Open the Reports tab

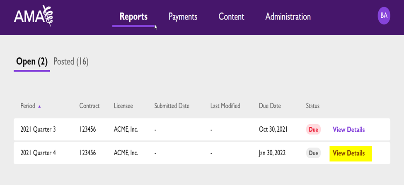tap(133, 17)
